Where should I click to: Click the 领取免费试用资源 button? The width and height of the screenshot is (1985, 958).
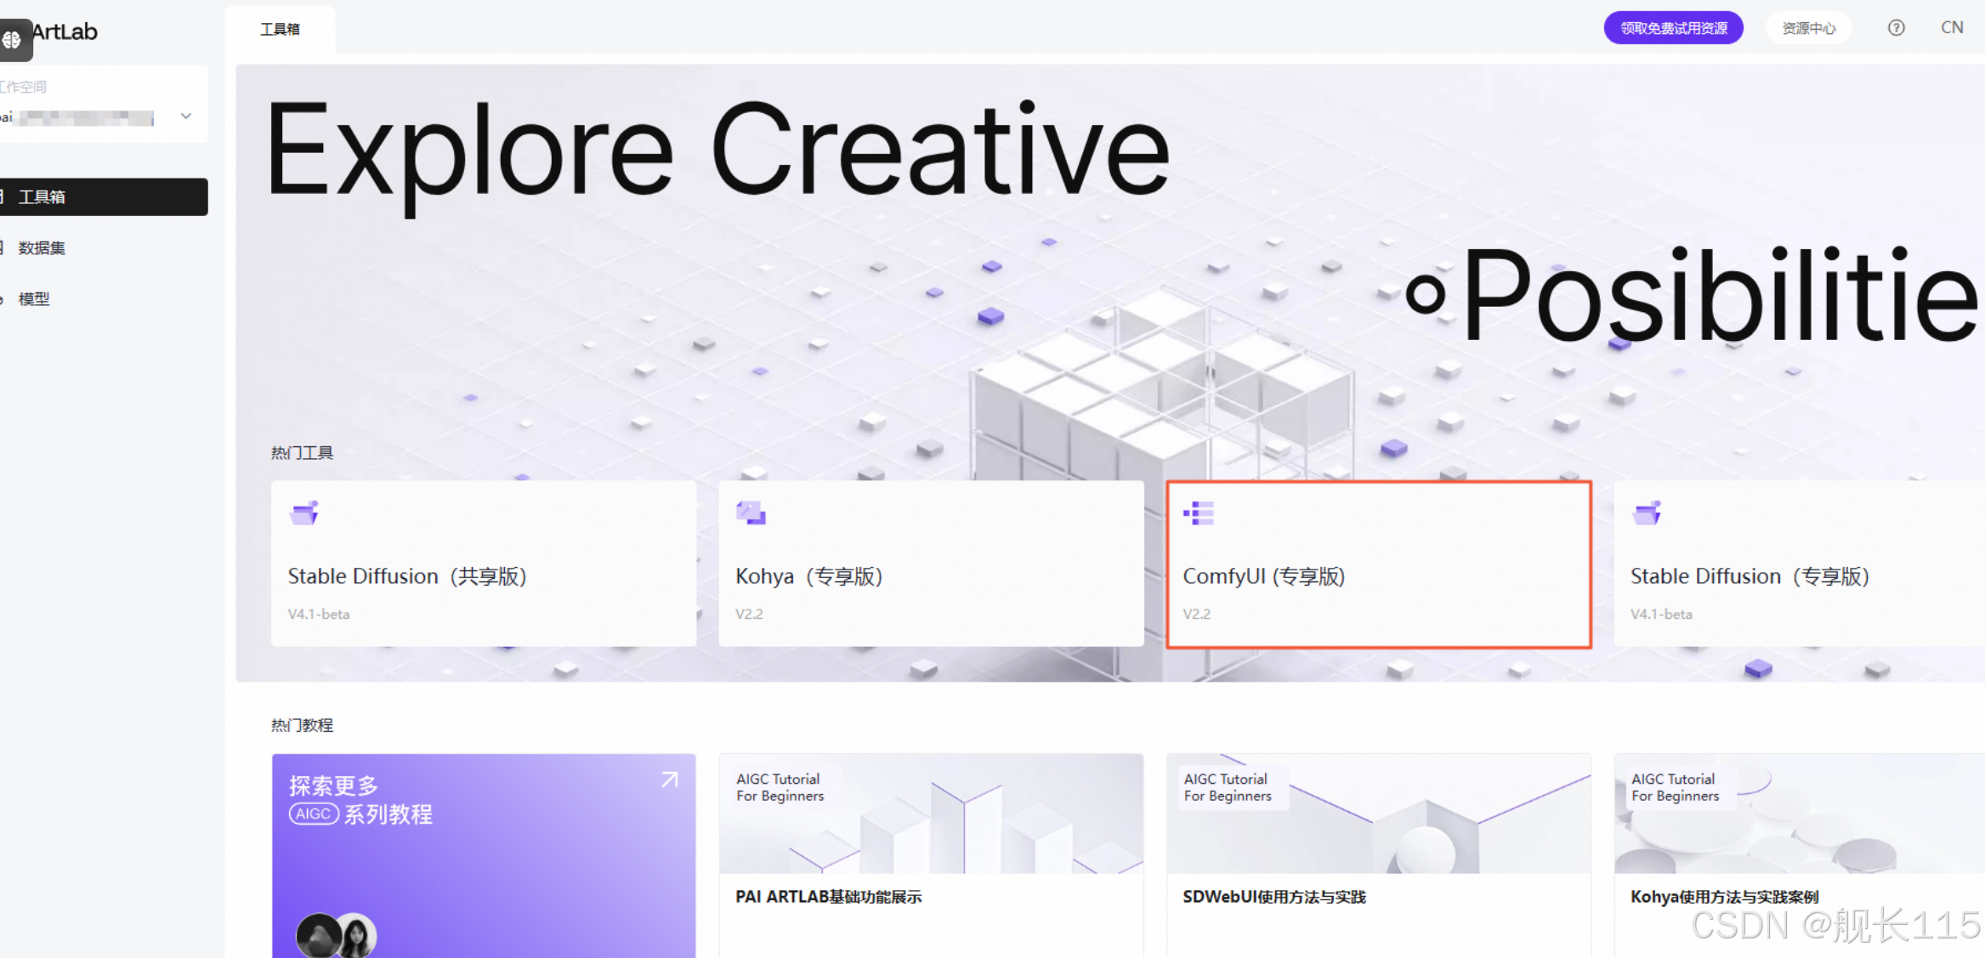click(x=1672, y=27)
